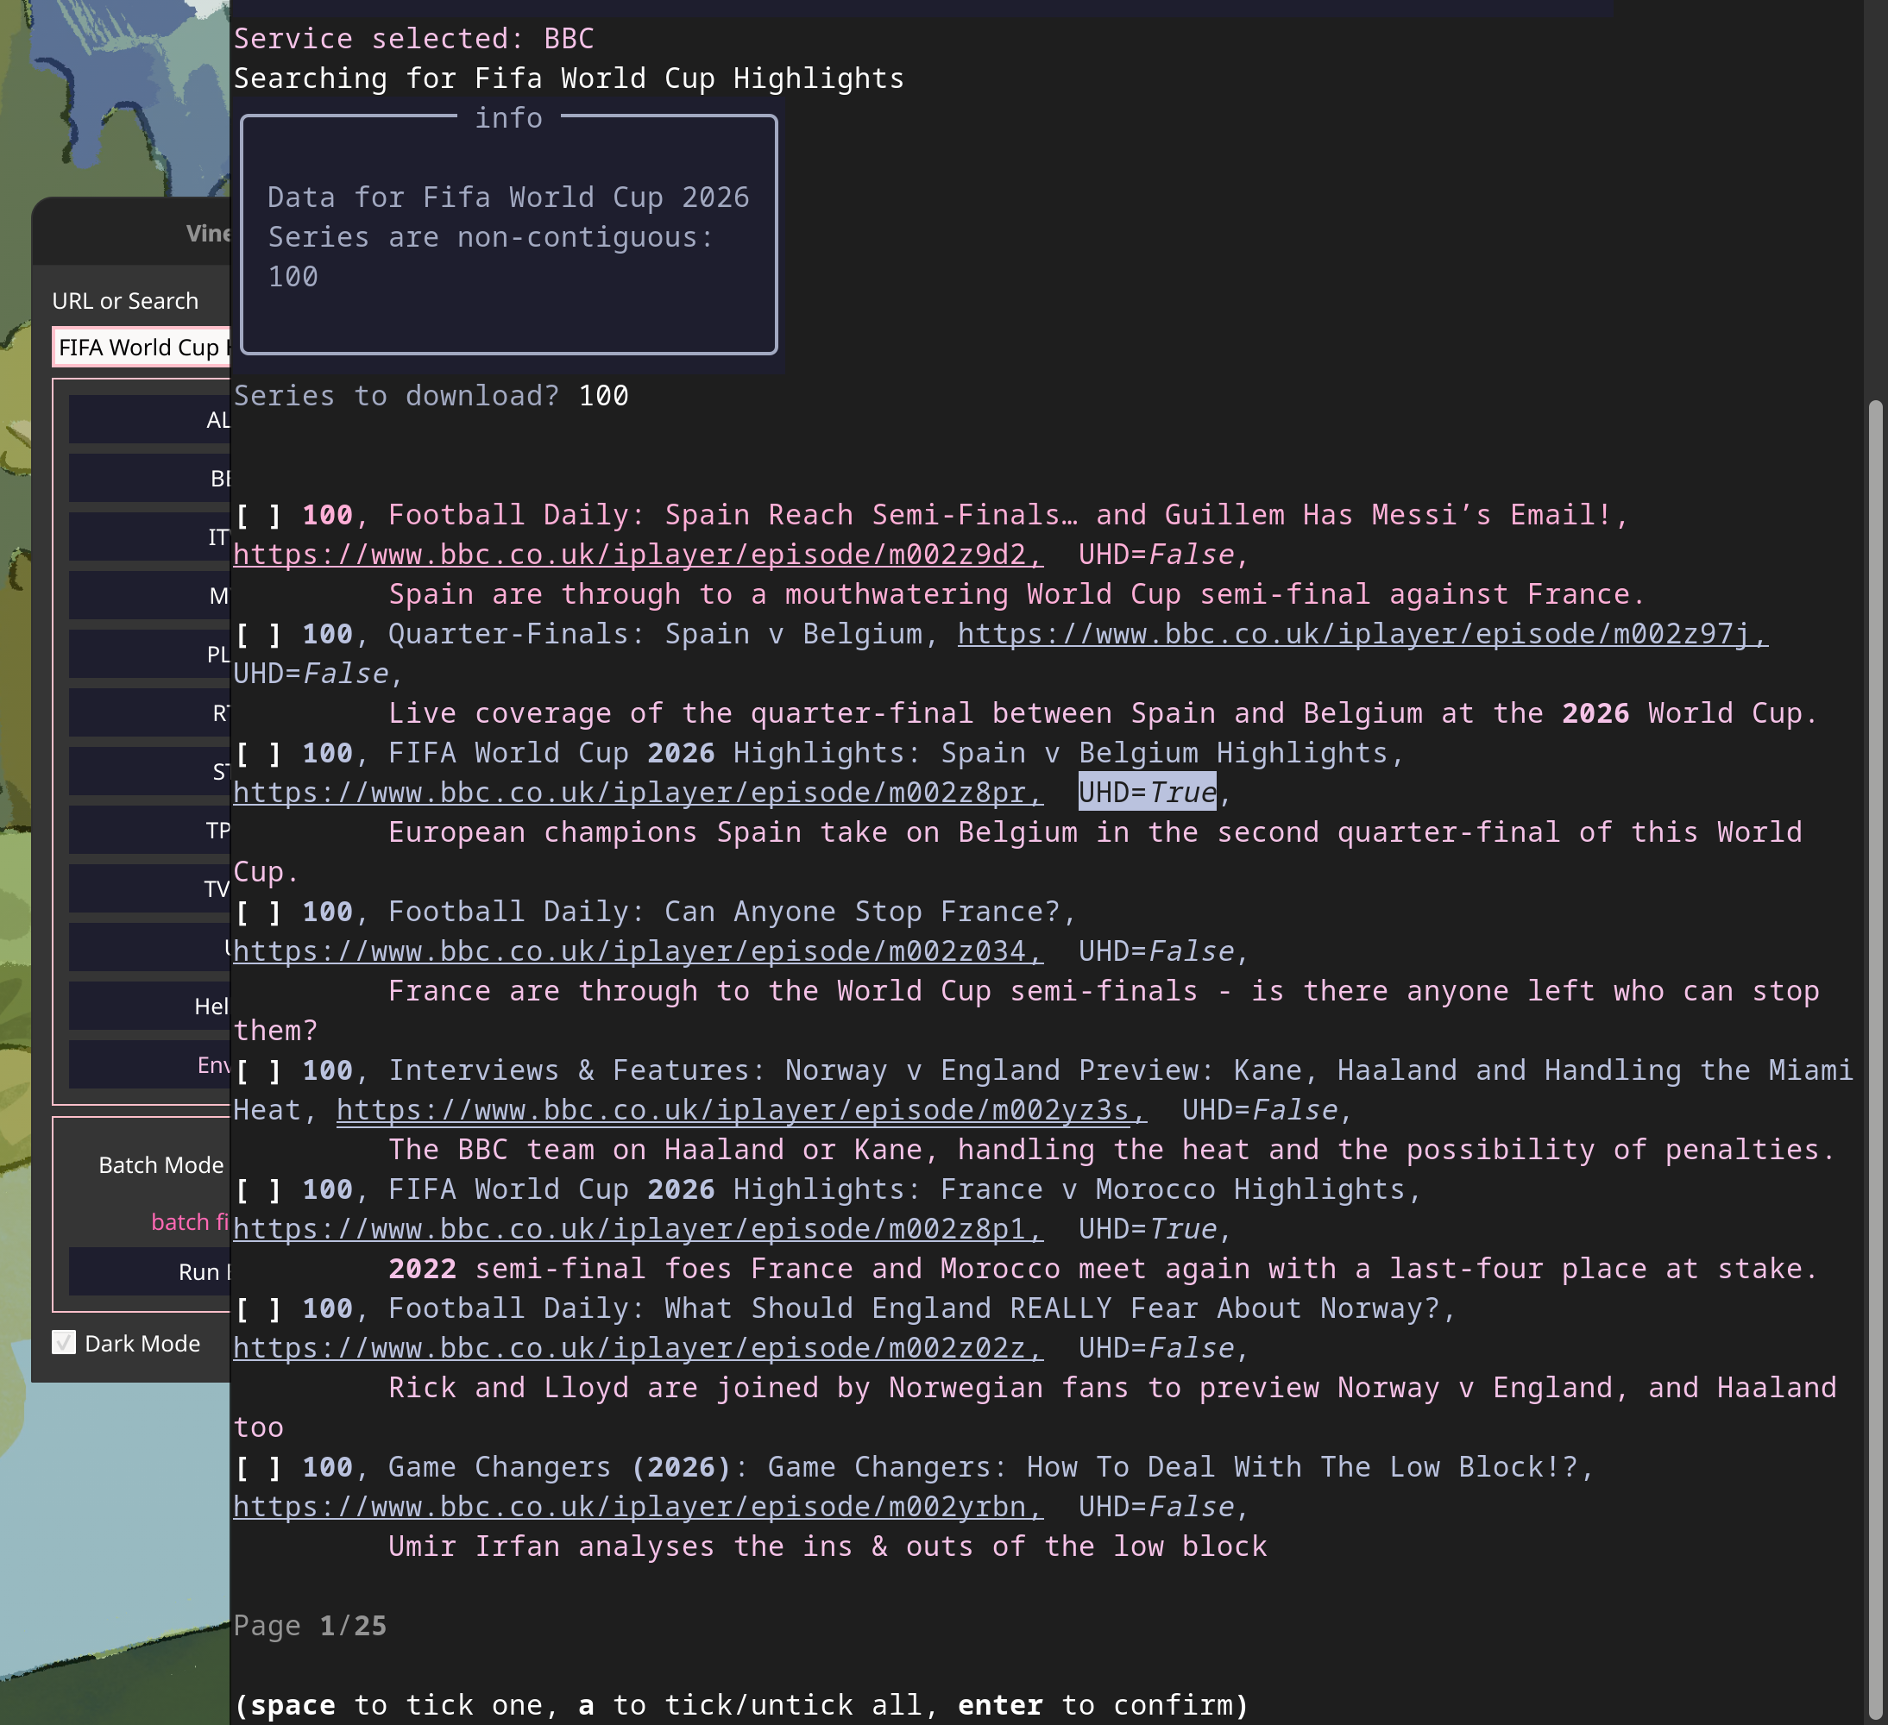
Task: Click the "Page 1/25" indicator
Action: pyautogui.click(x=310, y=1626)
